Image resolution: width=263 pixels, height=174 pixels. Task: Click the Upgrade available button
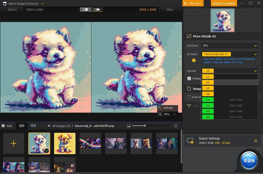pyautogui.click(x=224, y=3)
